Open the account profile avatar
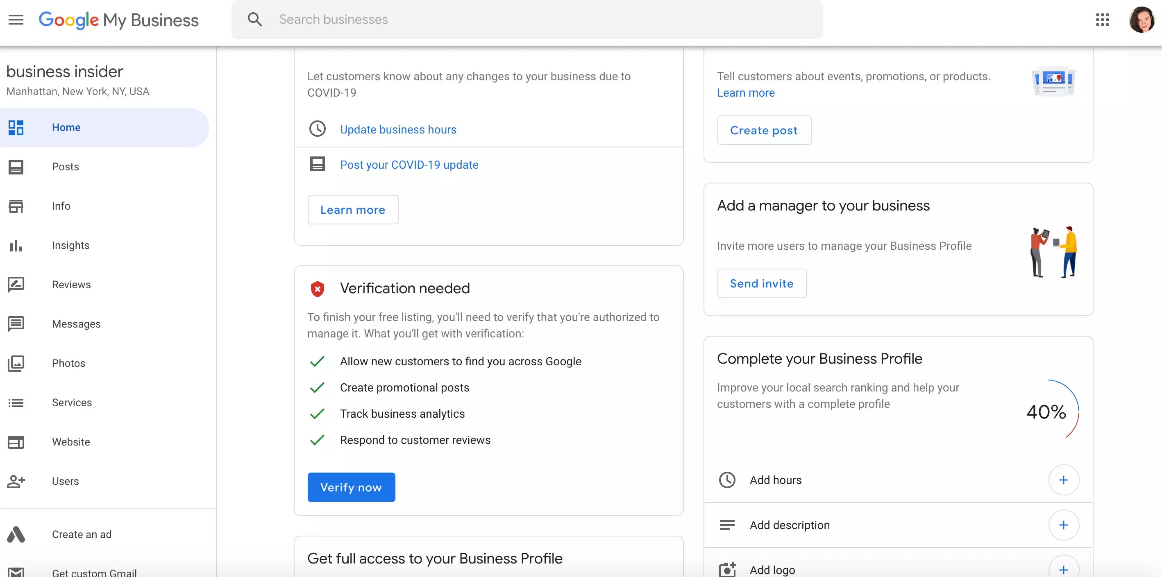1162x577 pixels. click(x=1142, y=20)
